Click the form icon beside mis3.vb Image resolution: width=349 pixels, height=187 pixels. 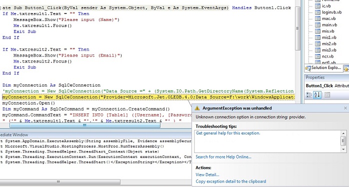click(x=318, y=50)
